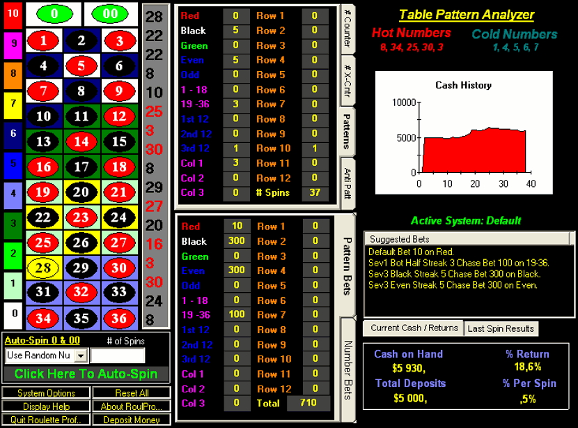Click the # of Spins input field
This screenshot has height=428, width=578.
pos(118,356)
